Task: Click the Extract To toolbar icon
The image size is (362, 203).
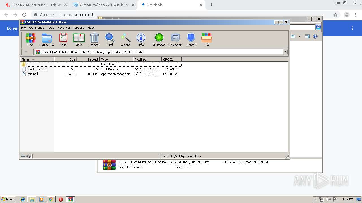Action: (47, 39)
